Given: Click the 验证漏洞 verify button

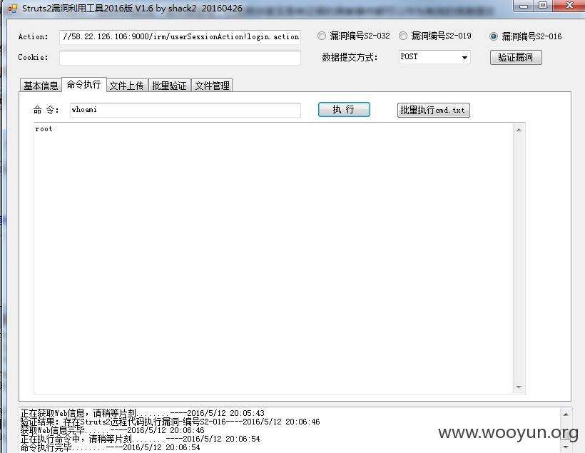Looking at the screenshot, I should [516, 58].
